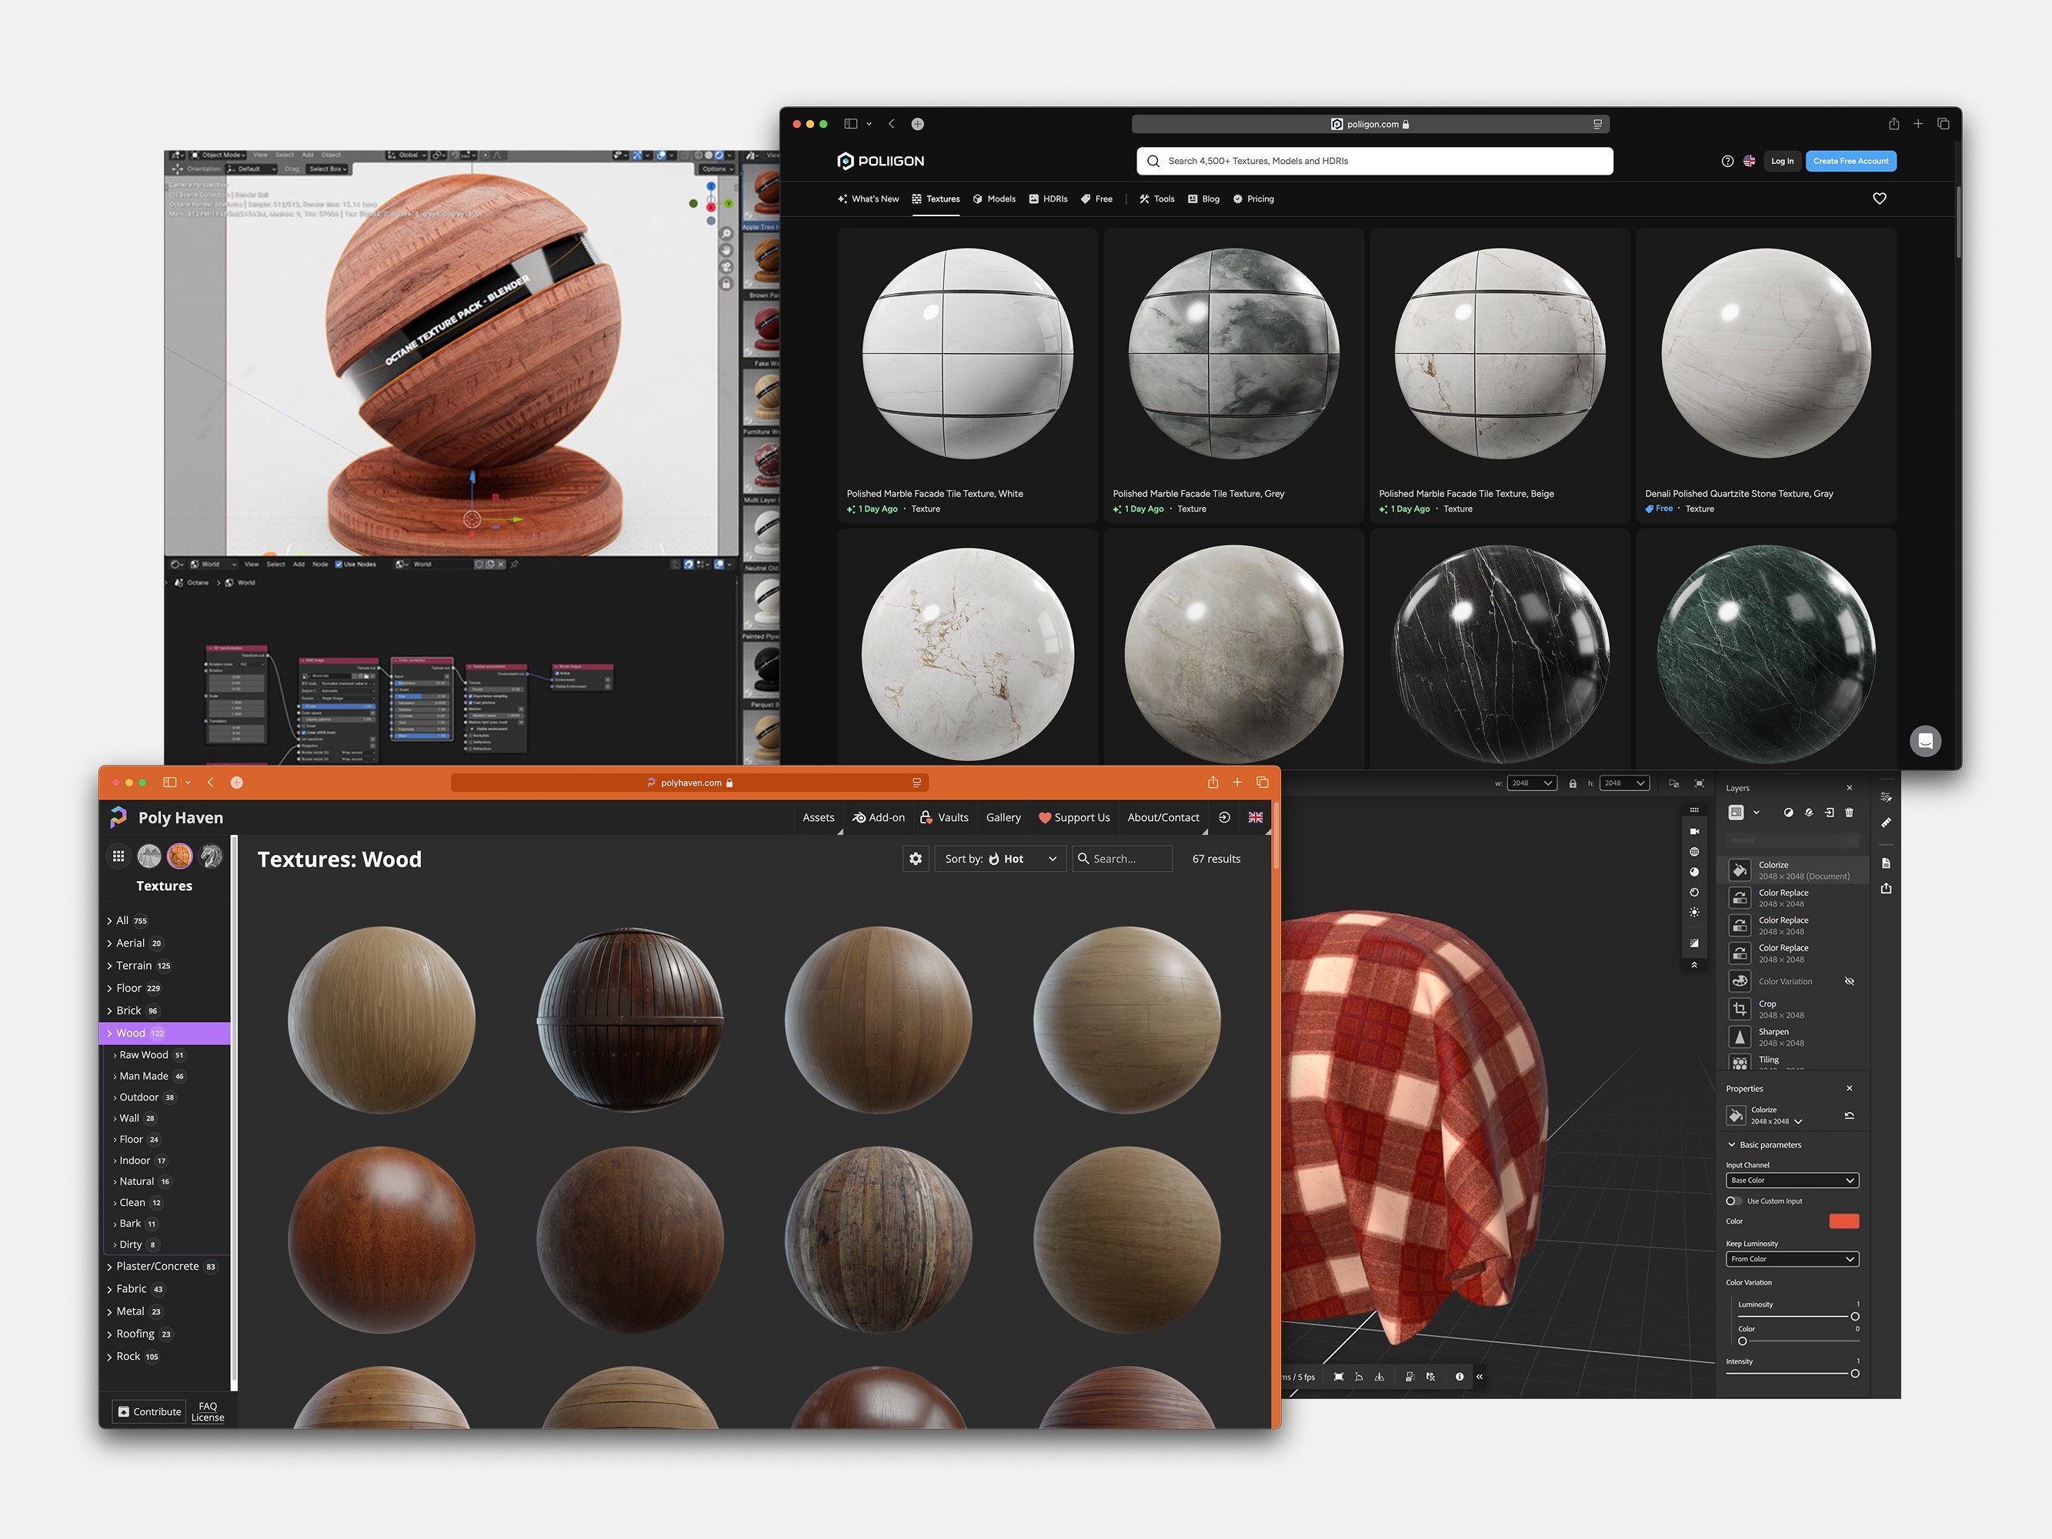Image resolution: width=2052 pixels, height=1539 pixels.
Task: Show the hidden Color Variation layer
Action: (1849, 981)
